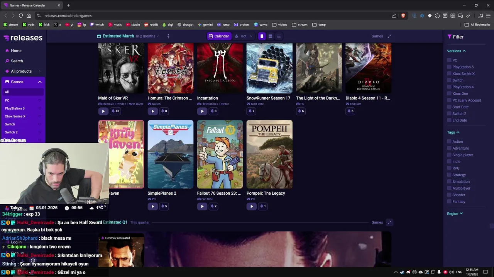
Task: Reload the releases.com page
Action: click(x=21, y=16)
